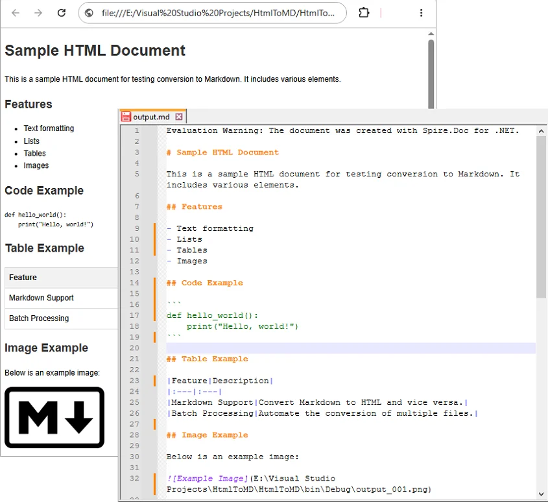Click line number 20 in editor gutter

(x=134, y=348)
